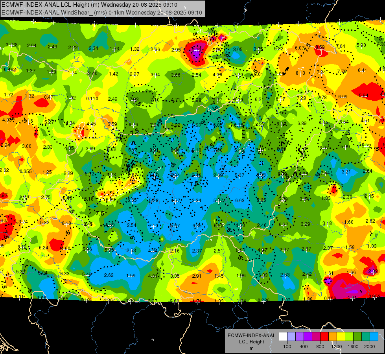The height and width of the screenshot is (354, 385).
Task: Click the legend tick label "1600"
Action: (353, 347)
